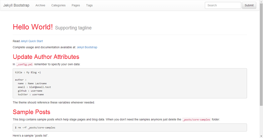Viewport: 263px width, 138px height.
Task: Click the 'github : username' code line
Action: pos(30,91)
